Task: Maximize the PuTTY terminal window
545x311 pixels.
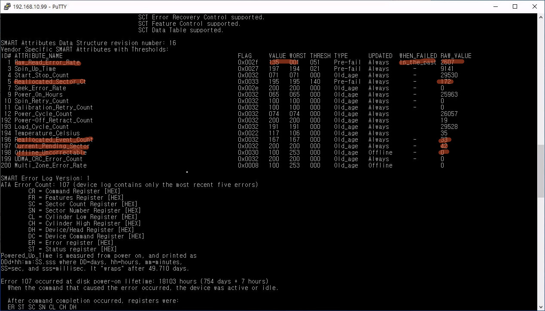Action: 515,6
